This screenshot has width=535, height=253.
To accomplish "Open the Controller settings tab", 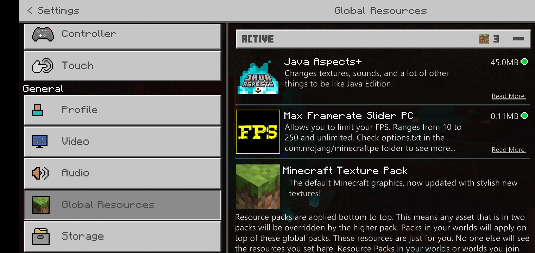I will (x=123, y=37).
